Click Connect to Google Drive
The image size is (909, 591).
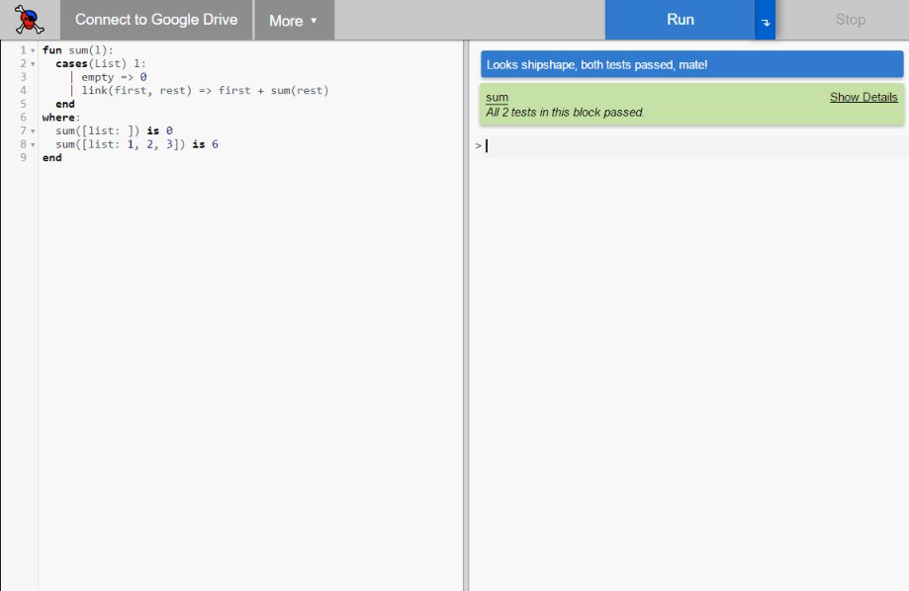[x=155, y=19]
